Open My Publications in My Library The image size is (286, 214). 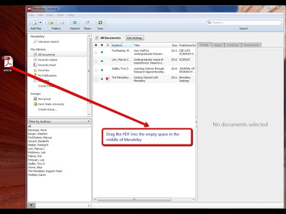[x=47, y=75]
